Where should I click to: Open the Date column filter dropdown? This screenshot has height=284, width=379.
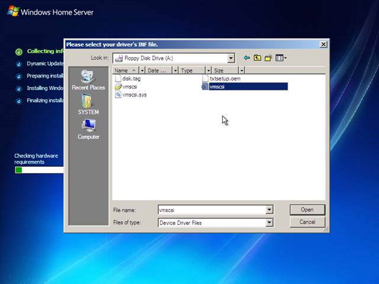tap(175, 70)
